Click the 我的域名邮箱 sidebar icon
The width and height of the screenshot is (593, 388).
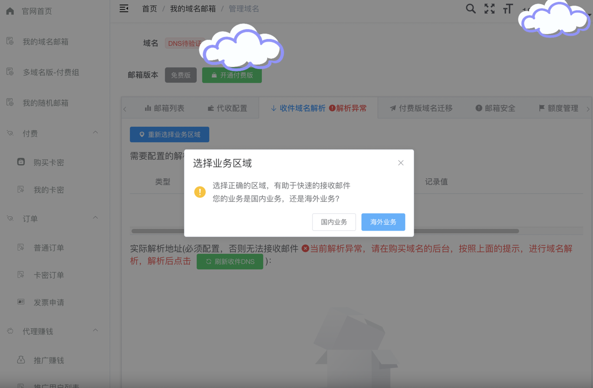10,42
